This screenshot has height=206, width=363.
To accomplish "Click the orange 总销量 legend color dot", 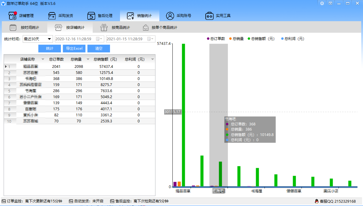I will click(230, 39).
